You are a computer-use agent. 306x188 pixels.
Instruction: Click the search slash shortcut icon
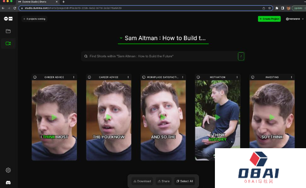click(241, 56)
